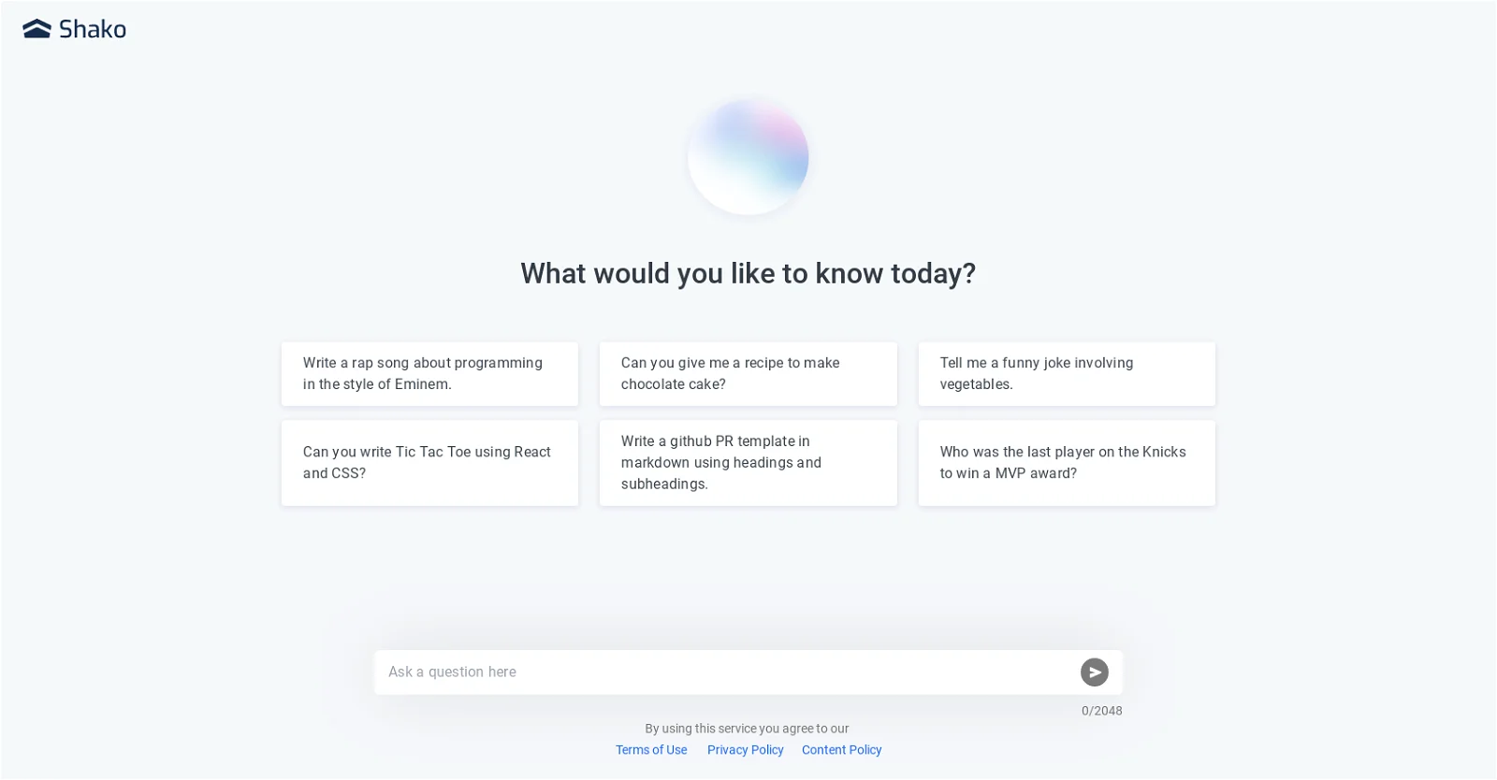Select the Knicks MVP question card
The height and width of the screenshot is (780, 1497).
[x=1066, y=462]
